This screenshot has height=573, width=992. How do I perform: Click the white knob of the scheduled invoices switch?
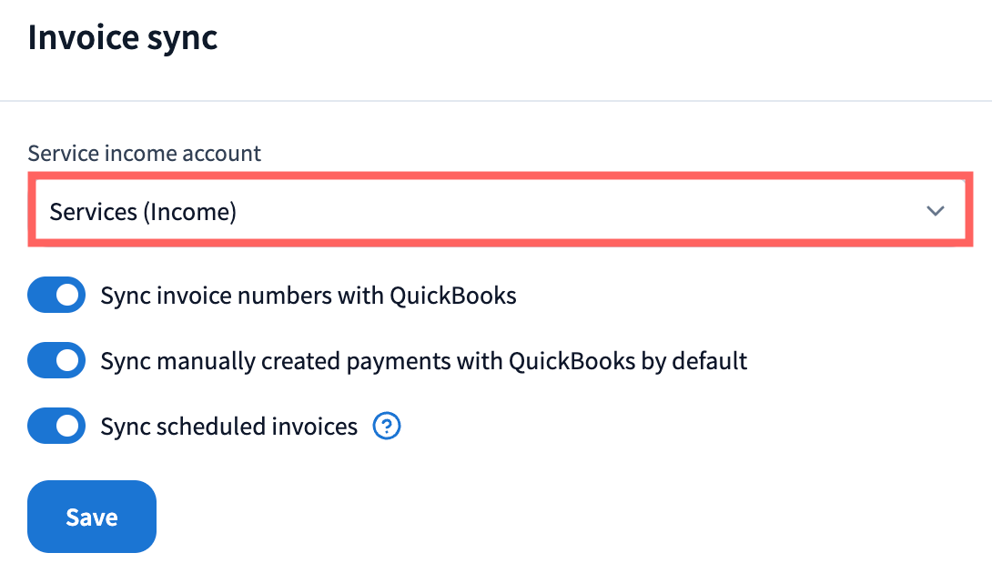(67, 426)
